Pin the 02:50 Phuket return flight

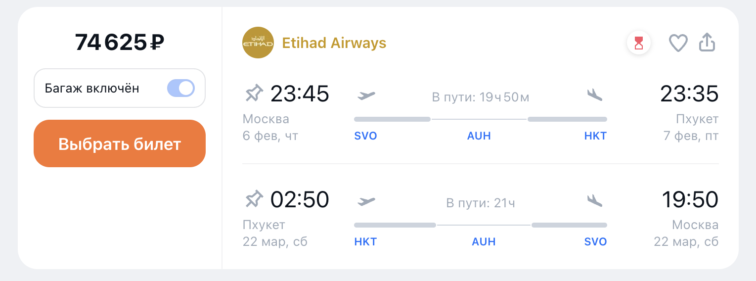(x=254, y=200)
